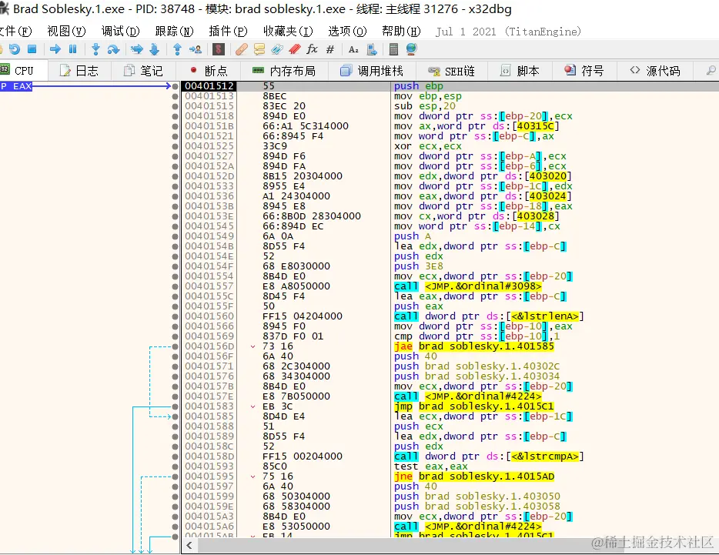
Task: Open the 跟踪(N) menu
Action: tap(174, 32)
